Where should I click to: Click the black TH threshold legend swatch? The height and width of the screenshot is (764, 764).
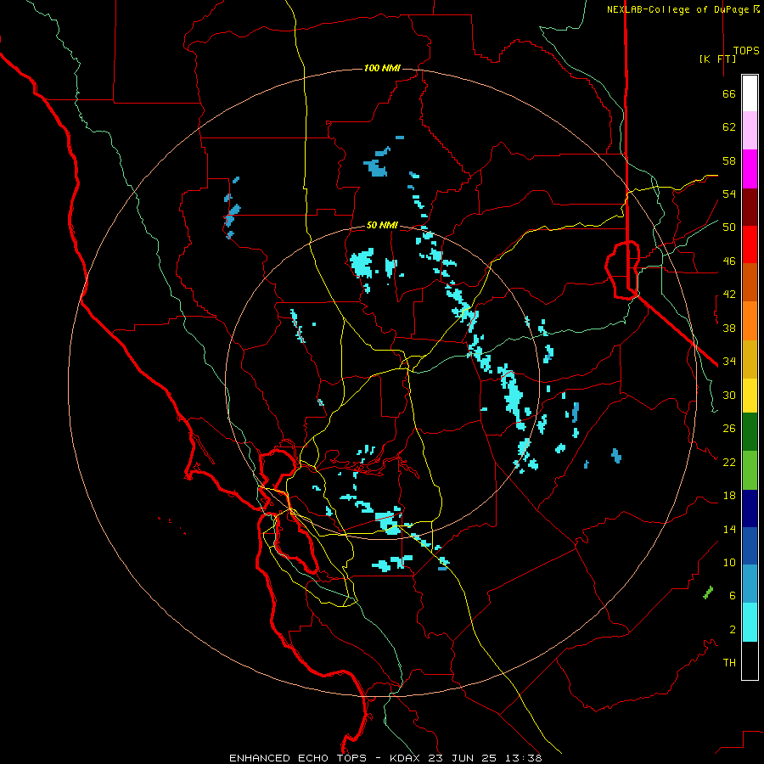pyautogui.click(x=750, y=660)
